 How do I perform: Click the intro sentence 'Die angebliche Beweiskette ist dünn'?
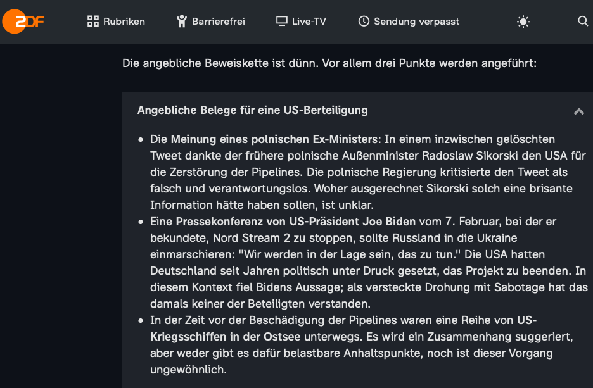219,63
